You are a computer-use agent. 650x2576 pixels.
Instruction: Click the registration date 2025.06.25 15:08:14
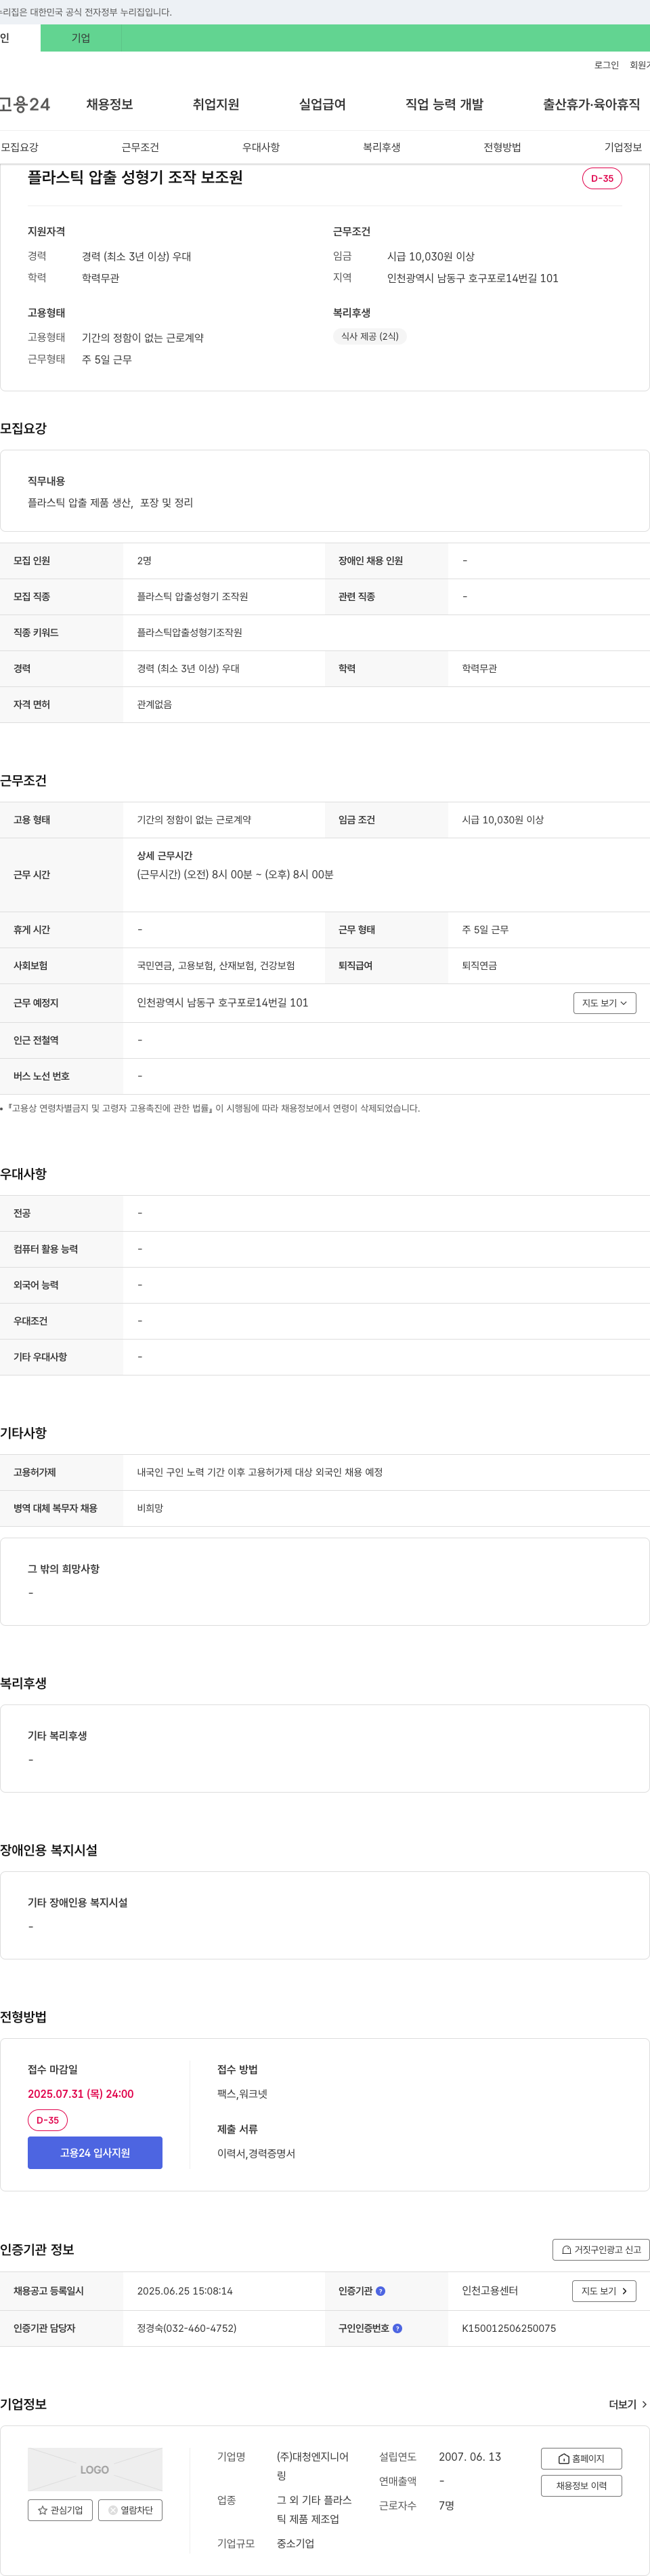pos(185,2291)
